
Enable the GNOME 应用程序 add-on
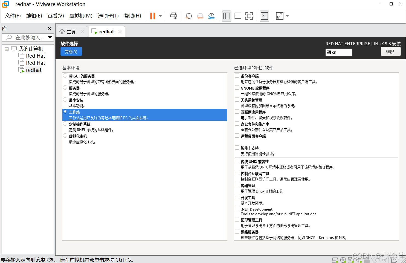coord(237,87)
